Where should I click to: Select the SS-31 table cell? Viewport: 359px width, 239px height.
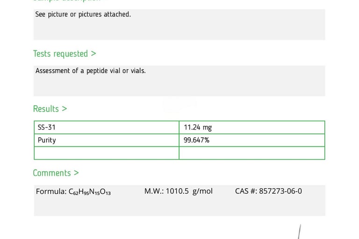click(x=107, y=127)
